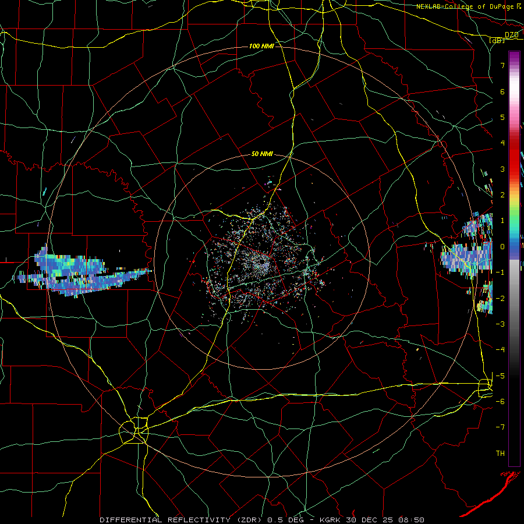Click the 7 value on the ZDR scale
Screen dimensions: 524x524
[x=502, y=65]
